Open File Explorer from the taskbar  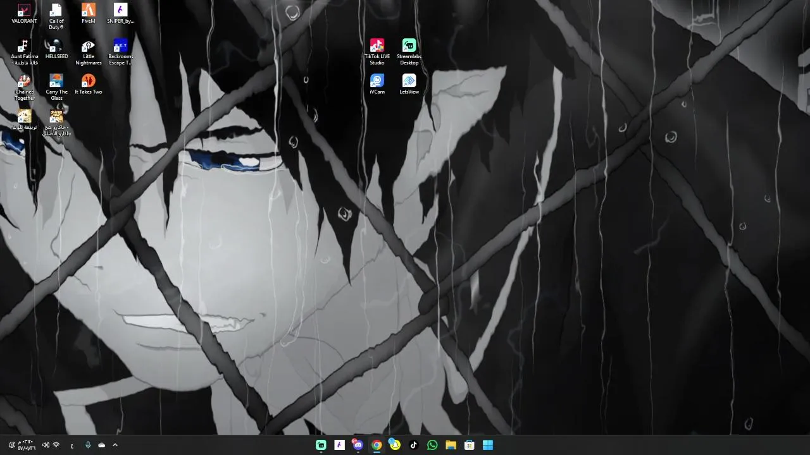[451, 445]
